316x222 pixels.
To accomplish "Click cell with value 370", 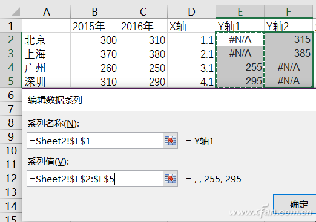I will 95,53.
